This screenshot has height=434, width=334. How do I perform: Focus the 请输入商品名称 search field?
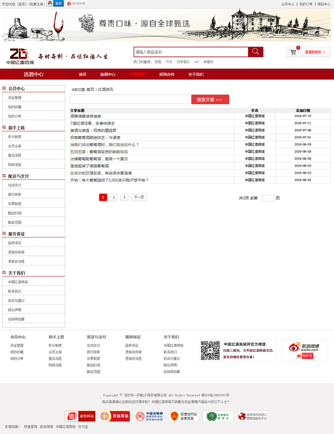coord(191,52)
